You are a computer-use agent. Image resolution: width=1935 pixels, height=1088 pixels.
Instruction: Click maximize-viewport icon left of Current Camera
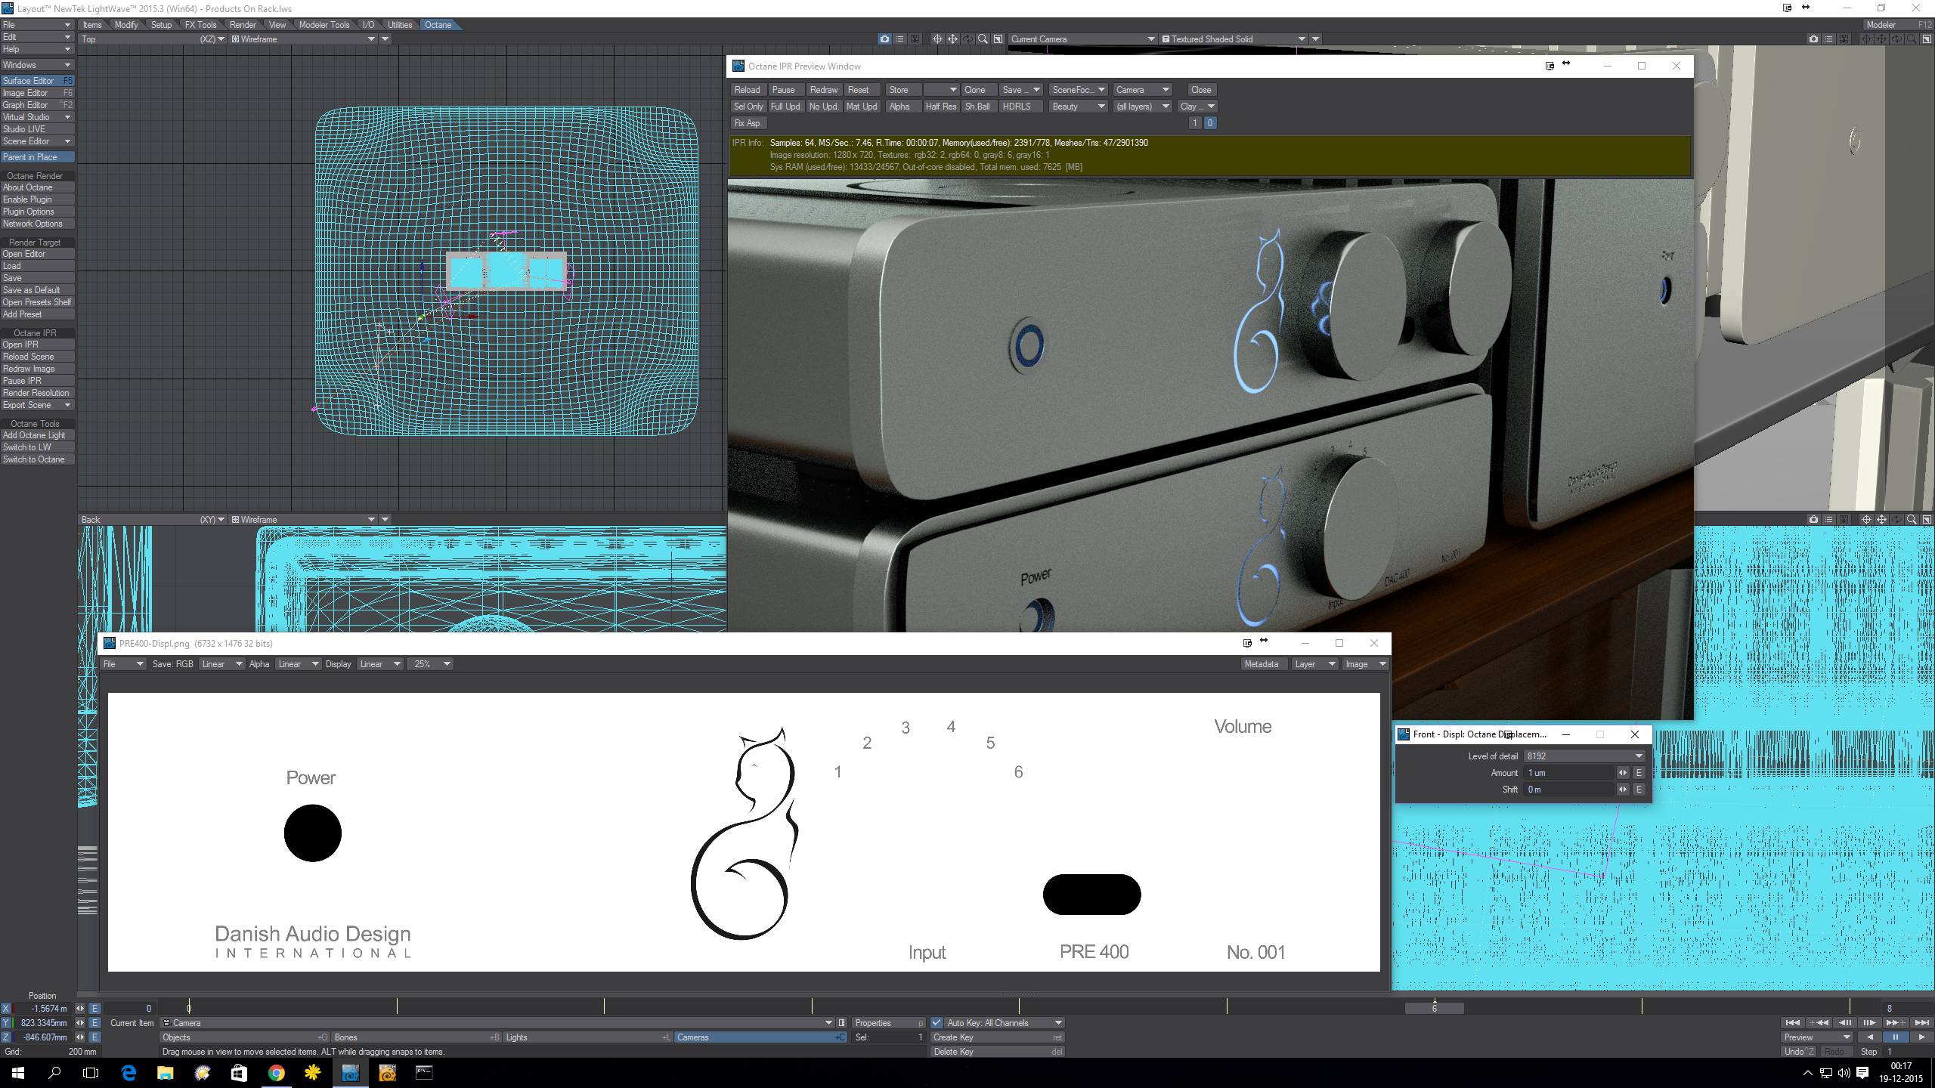998,39
